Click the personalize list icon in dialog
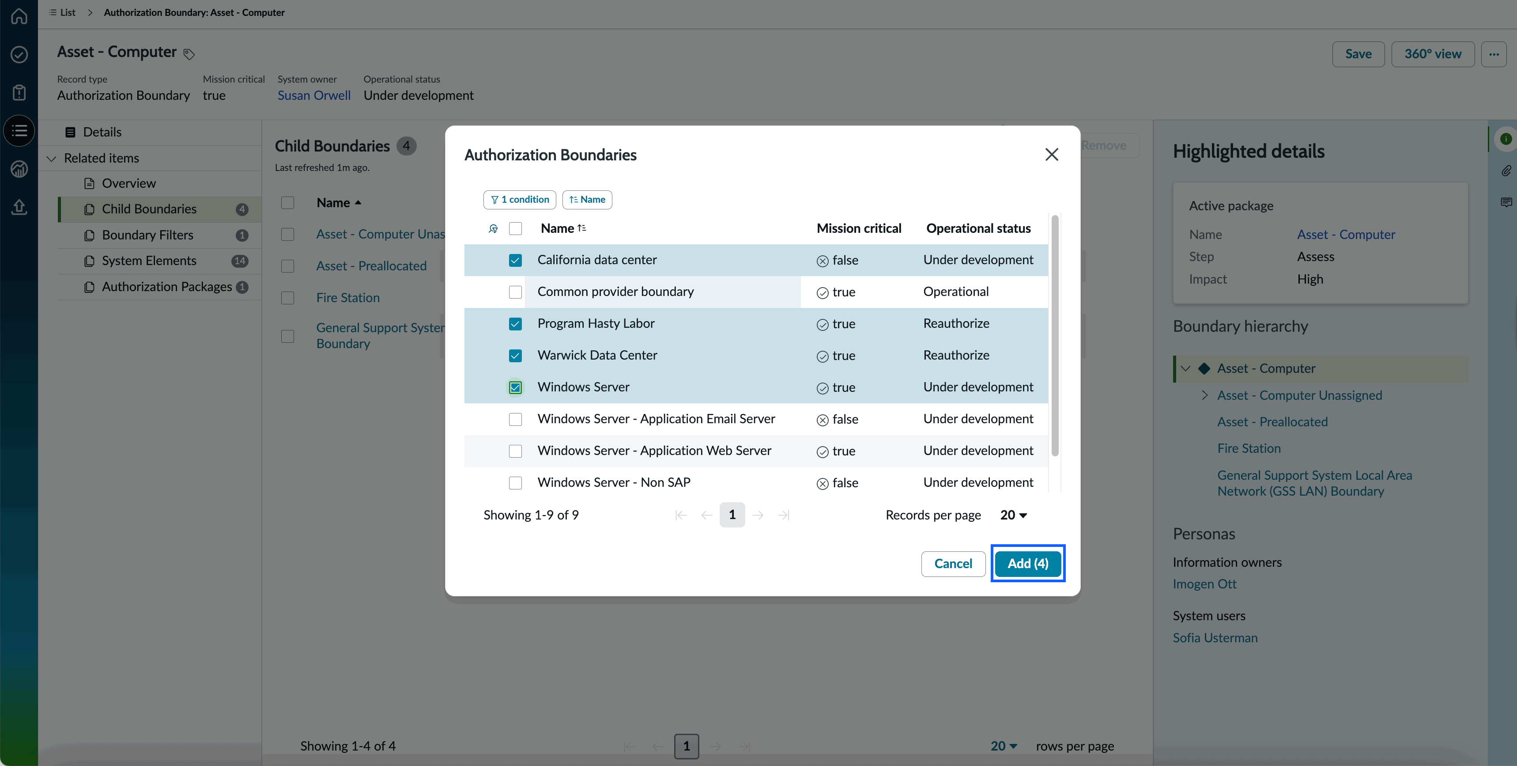The width and height of the screenshot is (1517, 766). coord(494,229)
